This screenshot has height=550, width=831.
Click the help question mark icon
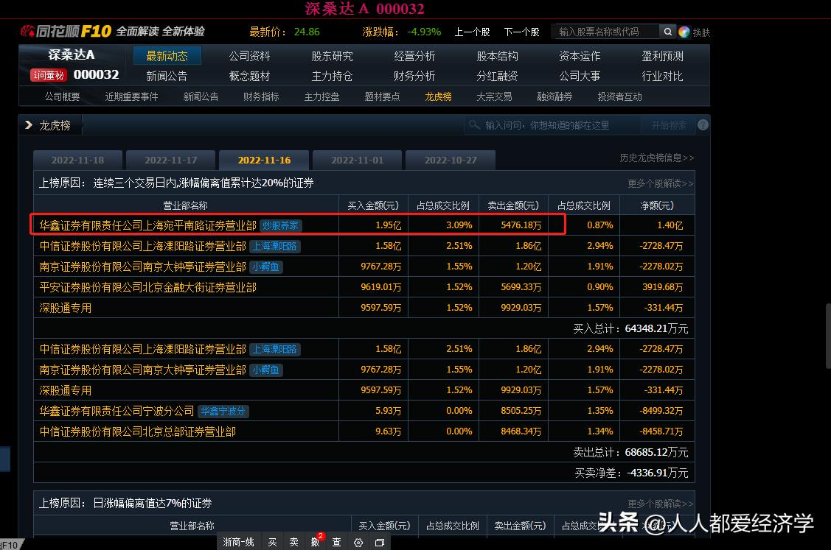(x=703, y=125)
